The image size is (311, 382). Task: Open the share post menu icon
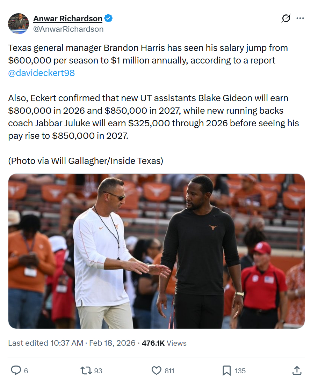297,370
